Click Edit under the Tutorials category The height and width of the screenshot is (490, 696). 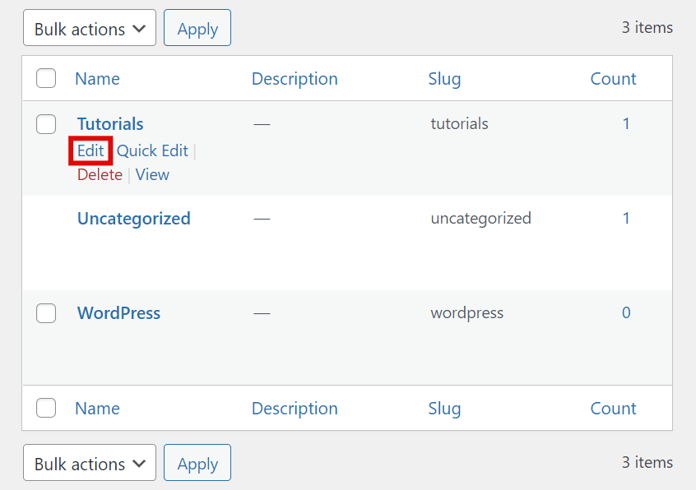[x=90, y=150]
